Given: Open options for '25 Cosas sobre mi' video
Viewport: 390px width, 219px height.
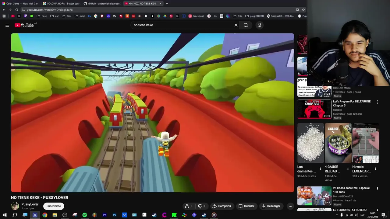Looking at the screenshot, I should pyautogui.click(x=377, y=189).
